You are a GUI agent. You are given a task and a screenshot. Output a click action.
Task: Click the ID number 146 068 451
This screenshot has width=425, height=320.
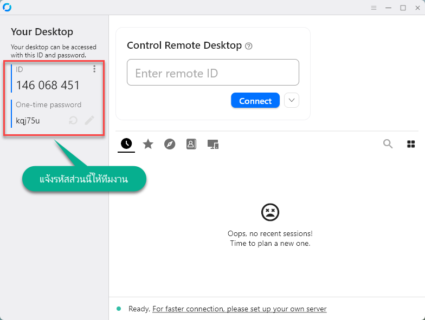click(48, 85)
